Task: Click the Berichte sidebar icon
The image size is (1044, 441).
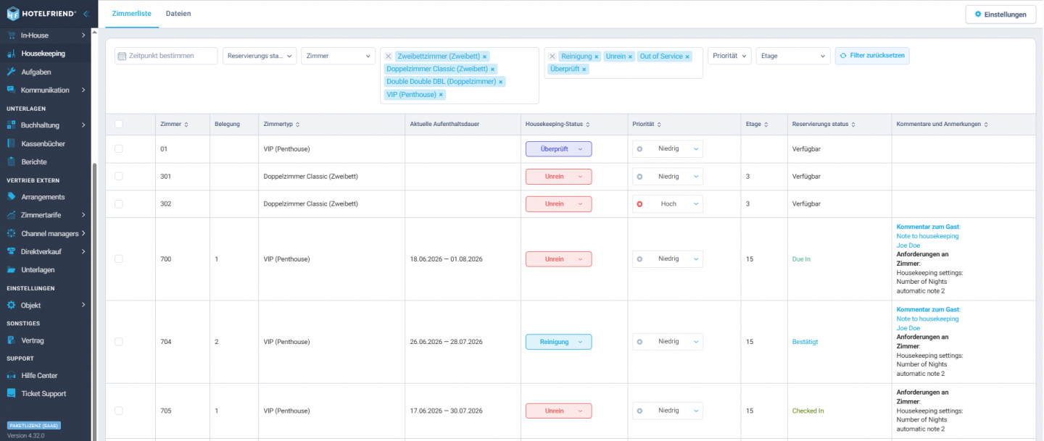Action: (11, 161)
